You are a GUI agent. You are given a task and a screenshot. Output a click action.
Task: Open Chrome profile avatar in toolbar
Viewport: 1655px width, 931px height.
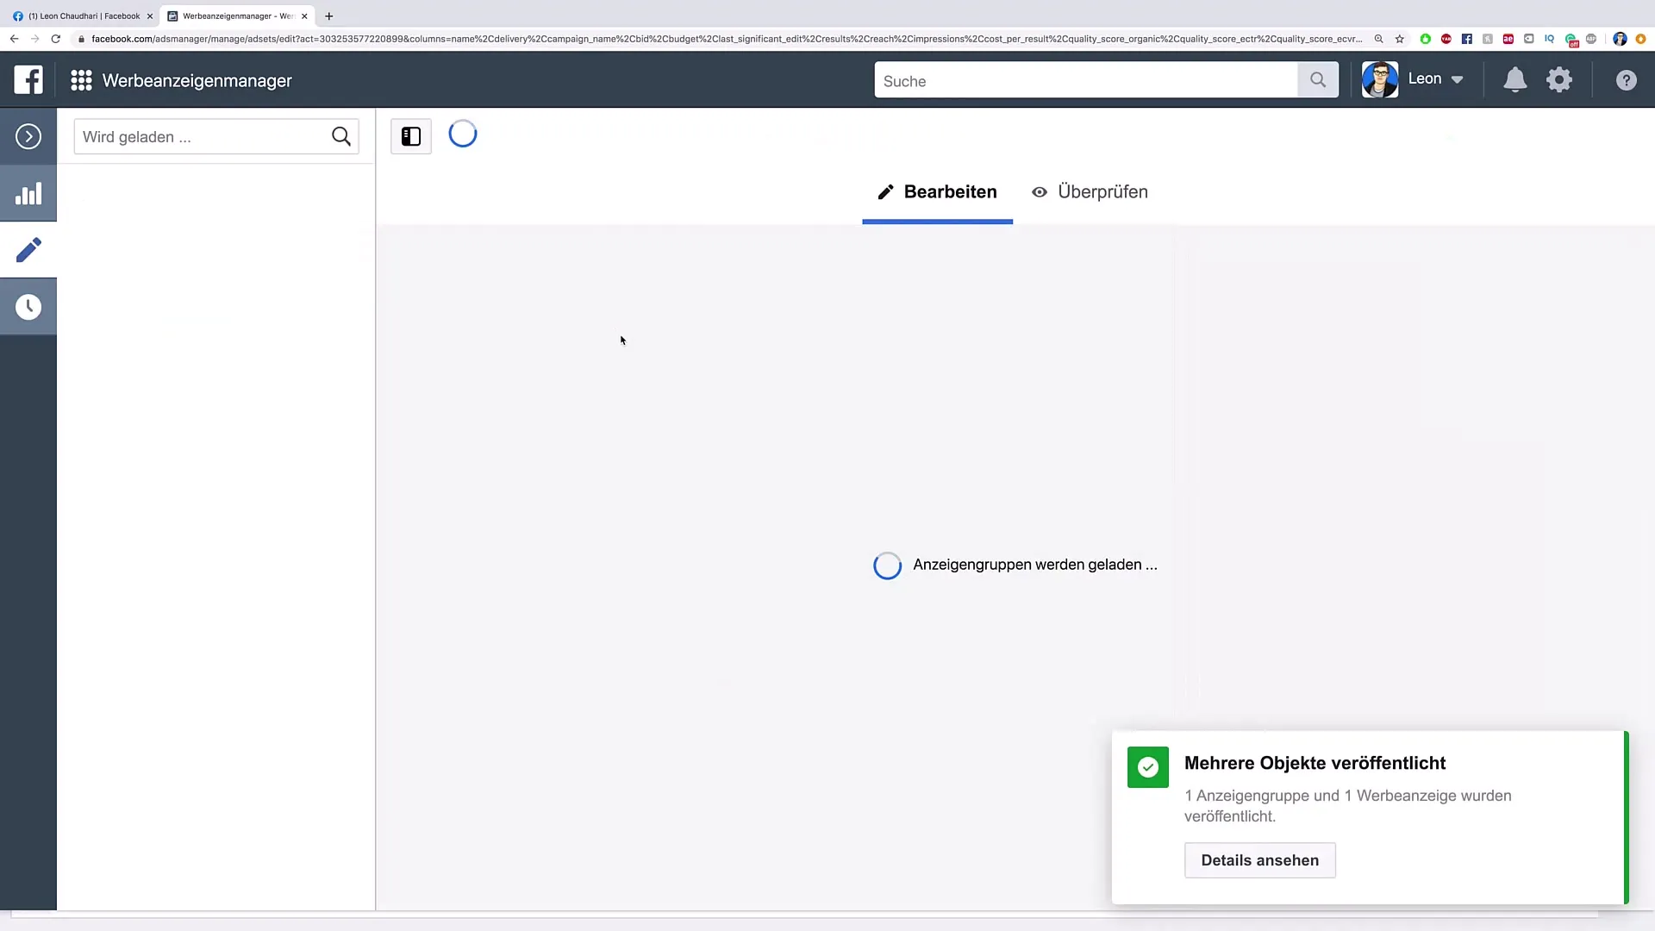coord(1620,39)
